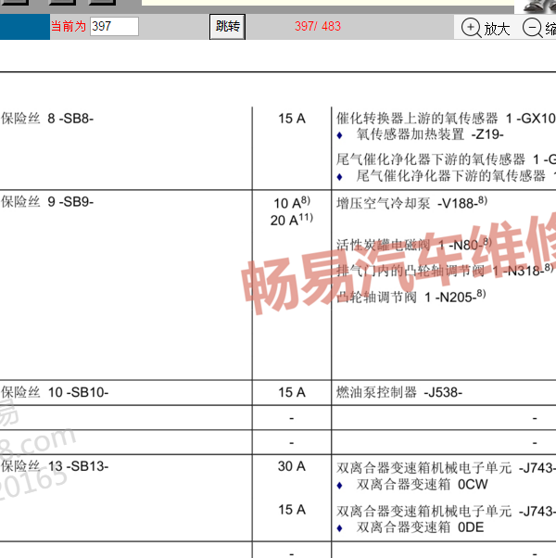Screen dimensions: 556x558
Task: Click the 缩小 zoom-out magnifier icon
Action: click(533, 28)
